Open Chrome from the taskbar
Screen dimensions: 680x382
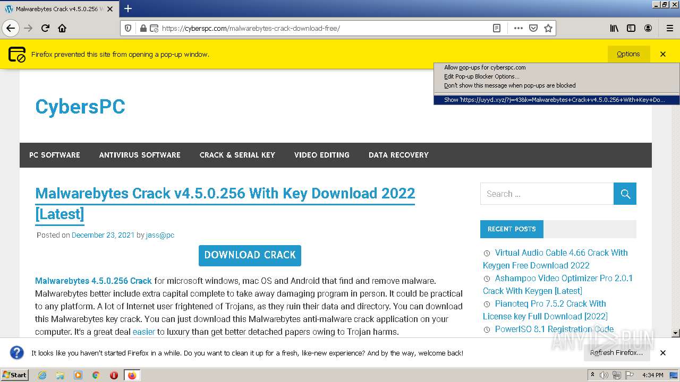click(x=96, y=375)
